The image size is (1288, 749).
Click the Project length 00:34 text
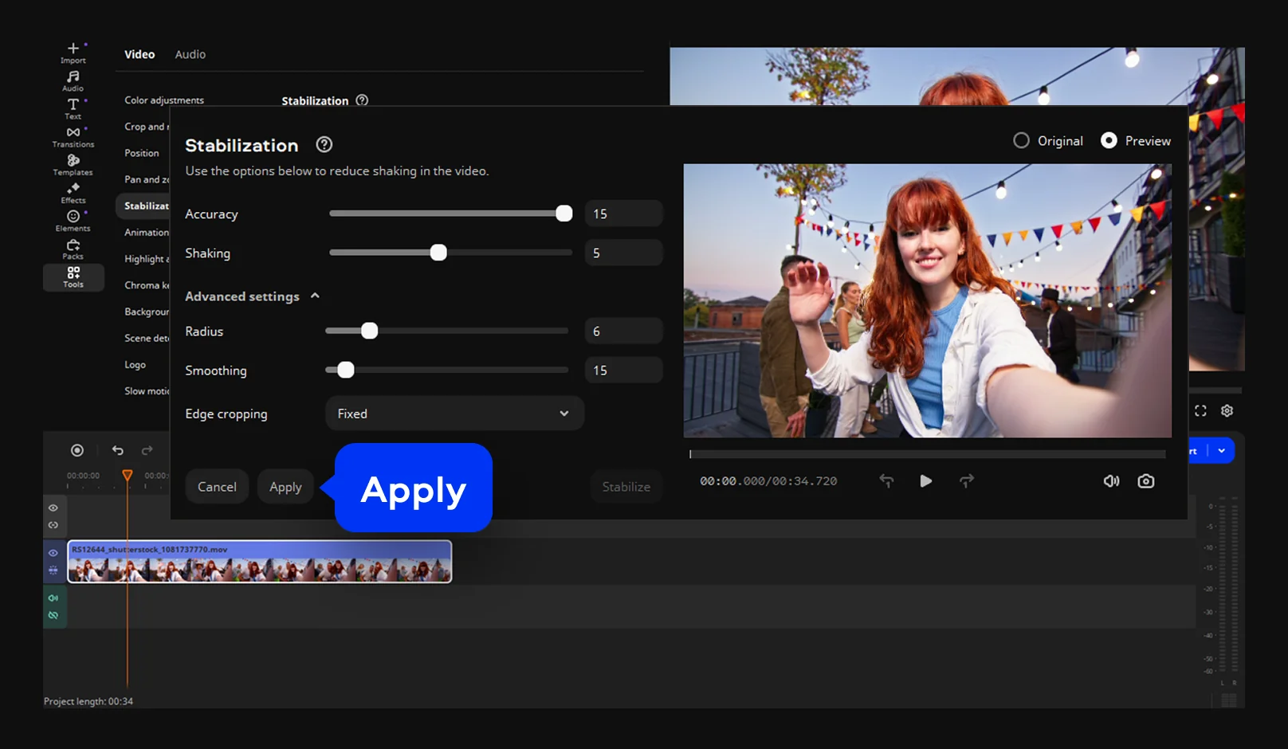[x=88, y=701]
